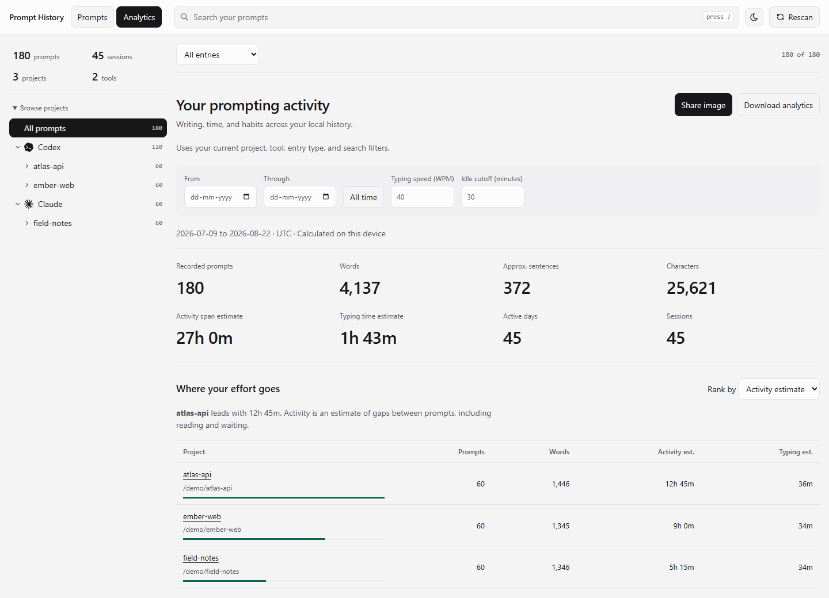This screenshot has width=829, height=598.
Task: Click the Typing speed WPM input
Action: [x=423, y=197]
